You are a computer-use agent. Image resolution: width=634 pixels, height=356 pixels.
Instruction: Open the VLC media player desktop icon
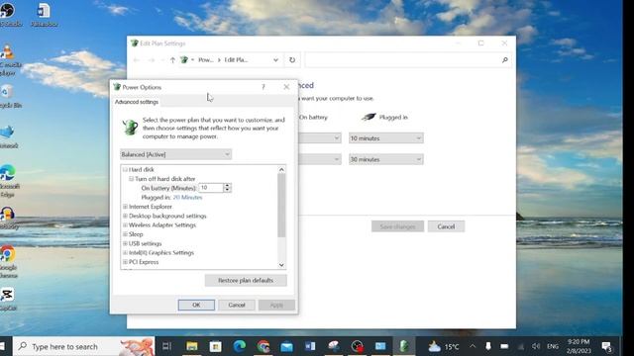click(x=9, y=60)
